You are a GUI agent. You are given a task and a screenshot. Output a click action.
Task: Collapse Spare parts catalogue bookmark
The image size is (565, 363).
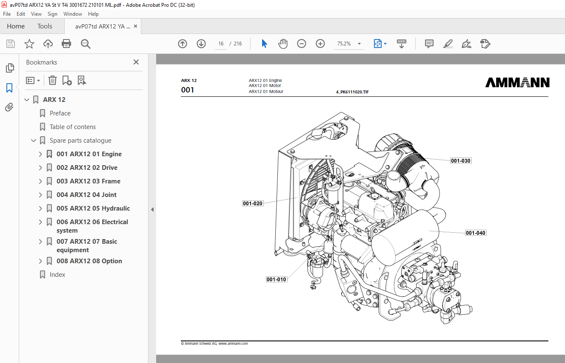click(34, 141)
